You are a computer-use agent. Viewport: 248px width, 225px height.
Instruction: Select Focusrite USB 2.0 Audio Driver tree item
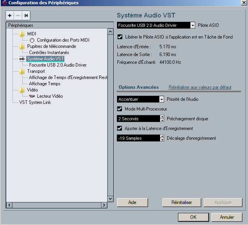pos(58,65)
